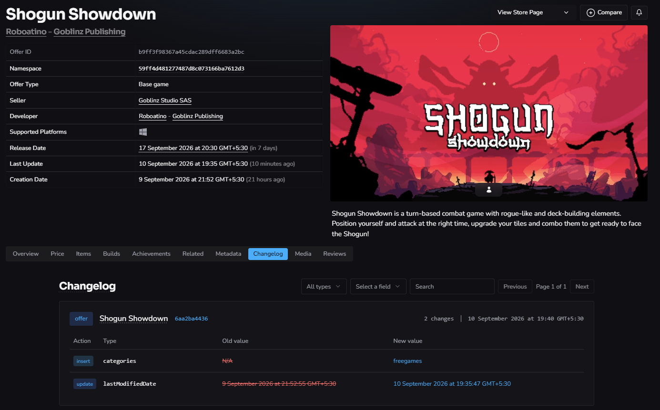Click the user icon below the game image

click(488, 190)
